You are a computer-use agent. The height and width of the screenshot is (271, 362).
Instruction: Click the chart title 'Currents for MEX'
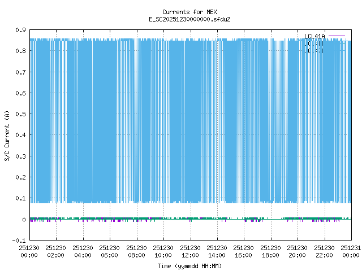pos(189,12)
